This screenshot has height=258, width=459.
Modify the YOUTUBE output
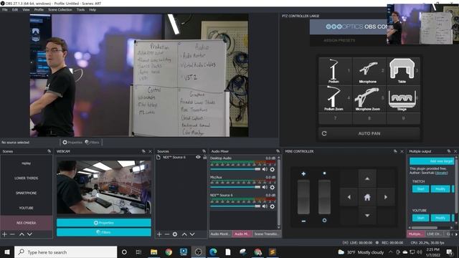click(440, 218)
